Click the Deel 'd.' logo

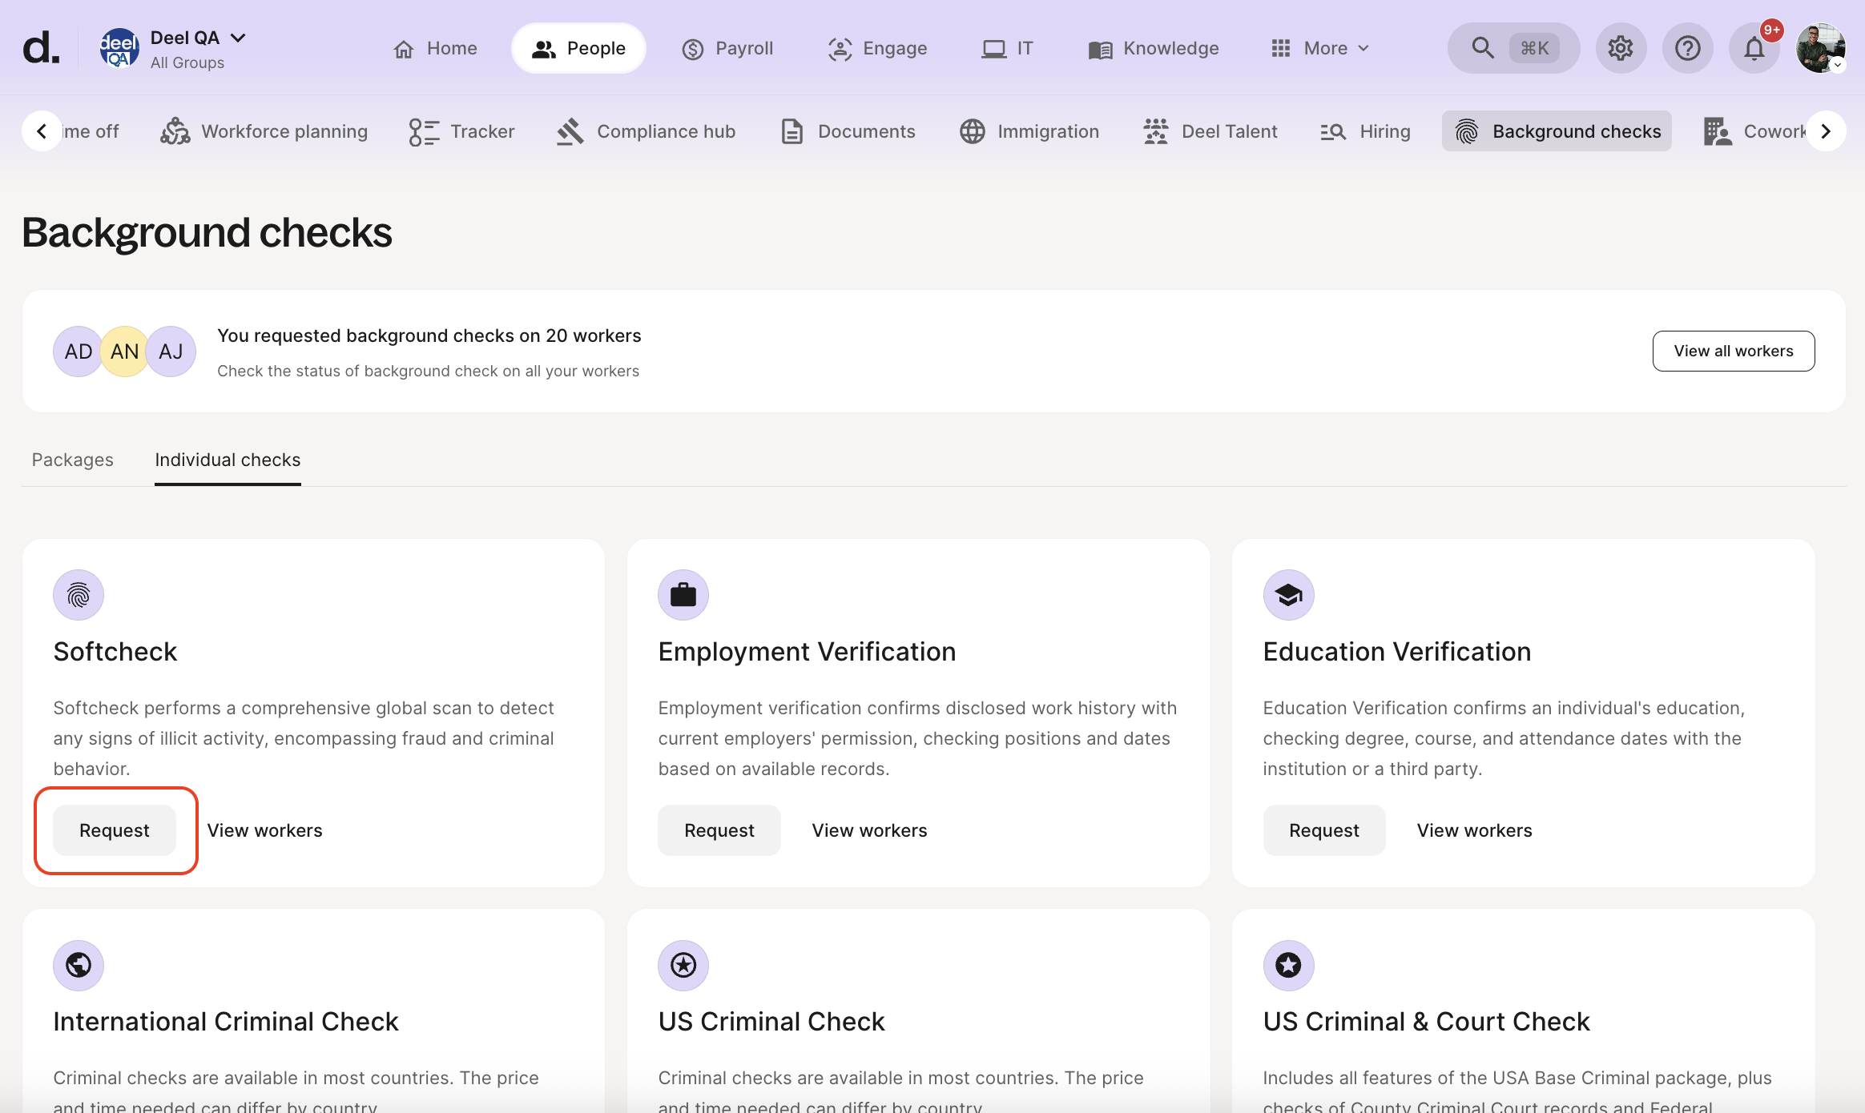coord(41,48)
